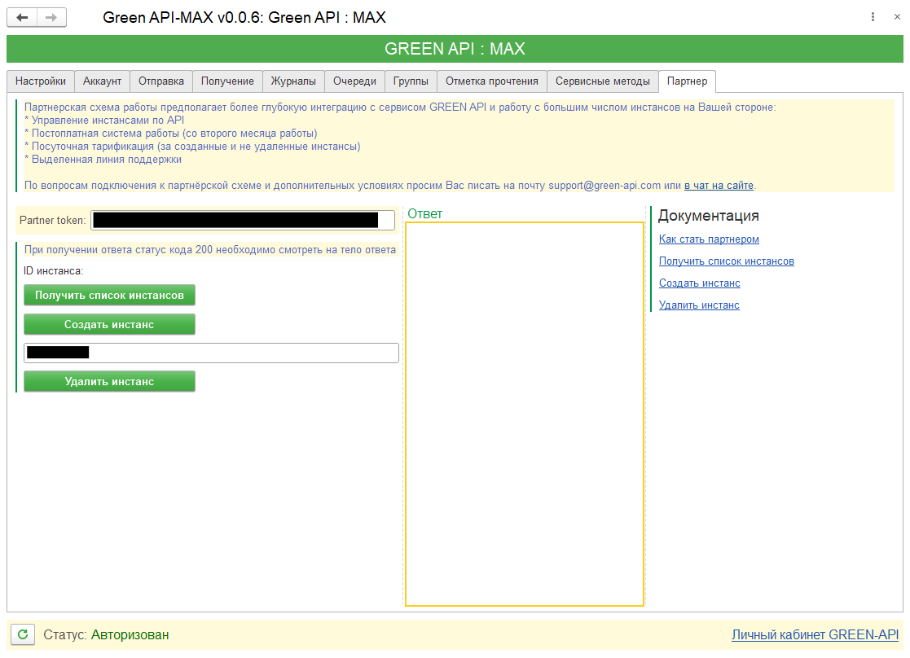Switch to the Настройки tab

click(x=41, y=81)
